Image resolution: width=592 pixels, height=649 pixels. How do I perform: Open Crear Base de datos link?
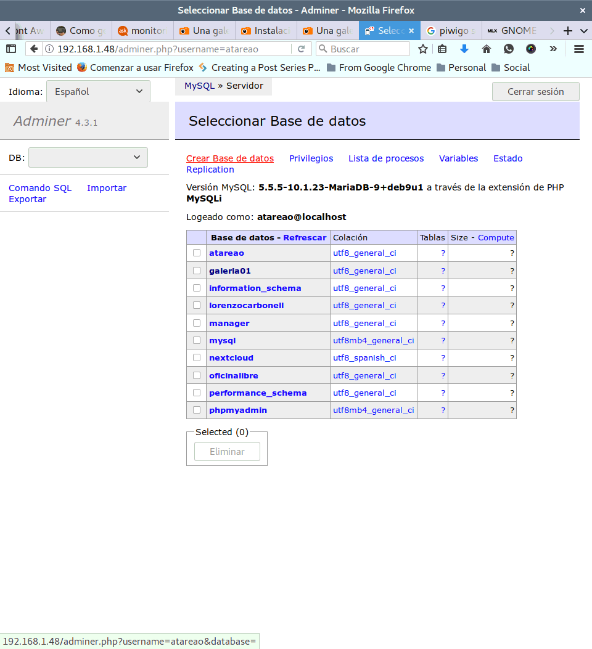click(230, 158)
